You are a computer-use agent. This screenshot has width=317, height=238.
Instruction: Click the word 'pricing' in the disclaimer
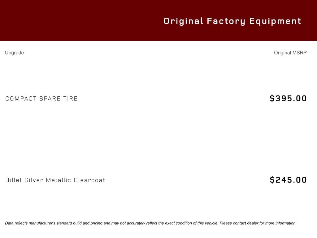[x=96, y=223]
